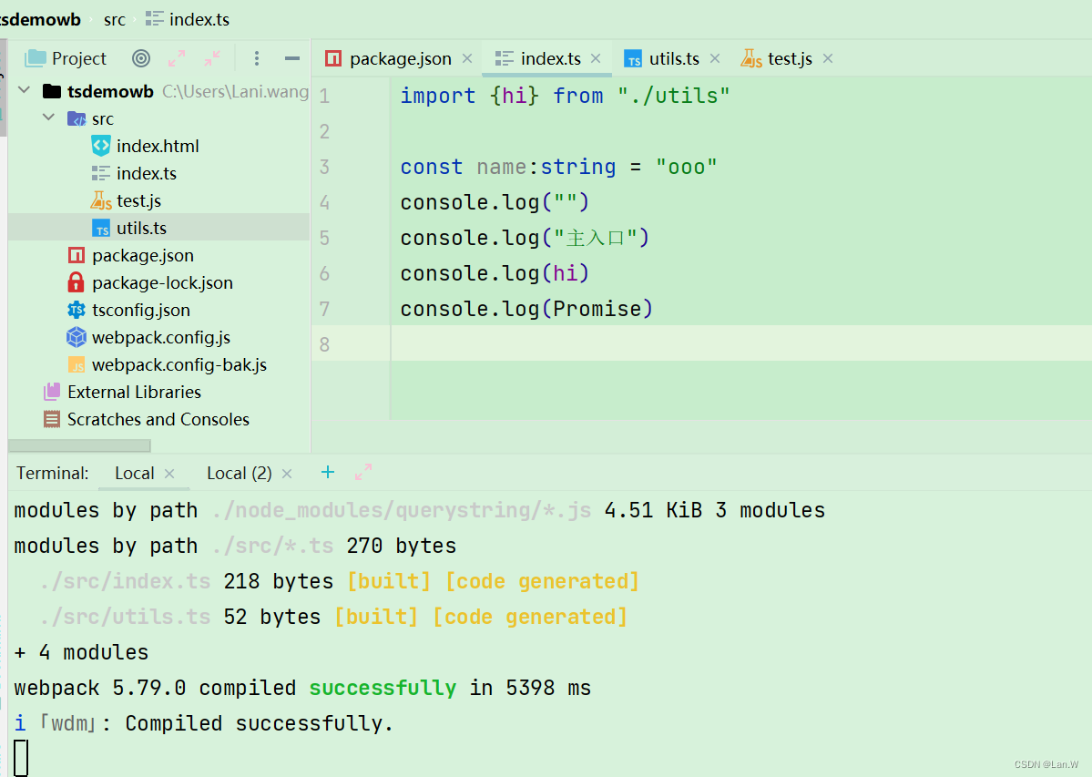The width and height of the screenshot is (1092, 777).
Task: Click the lock icon on package-lock.json
Action: point(76,282)
